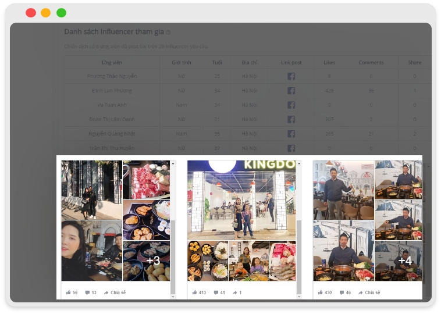Click the Tuổi column header
Screen dimensions: 441x314
217,62
